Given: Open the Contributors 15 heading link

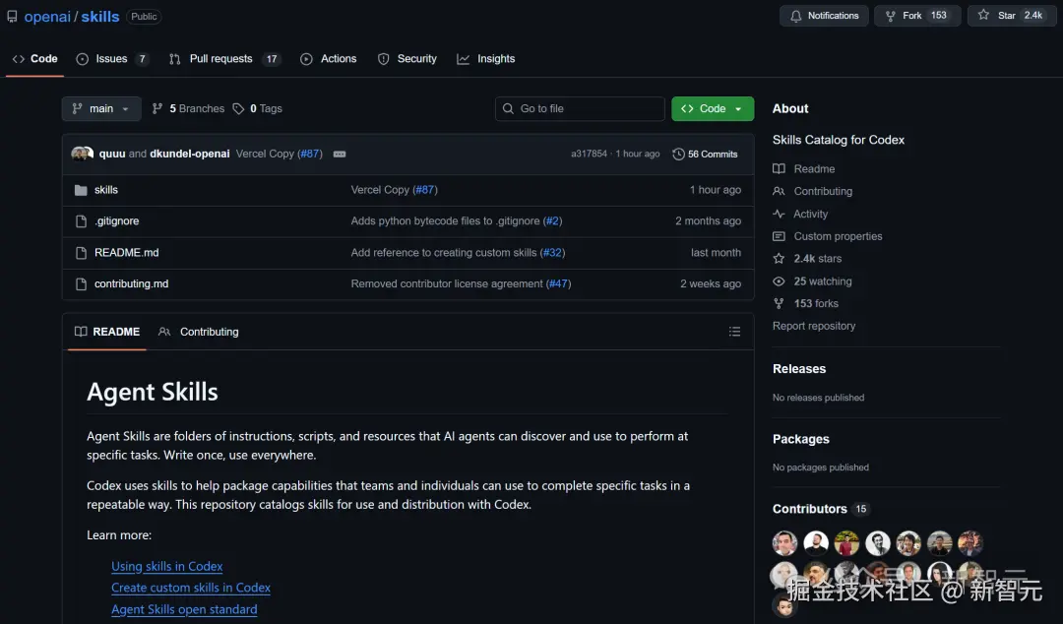Looking at the screenshot, I should 820,509.
